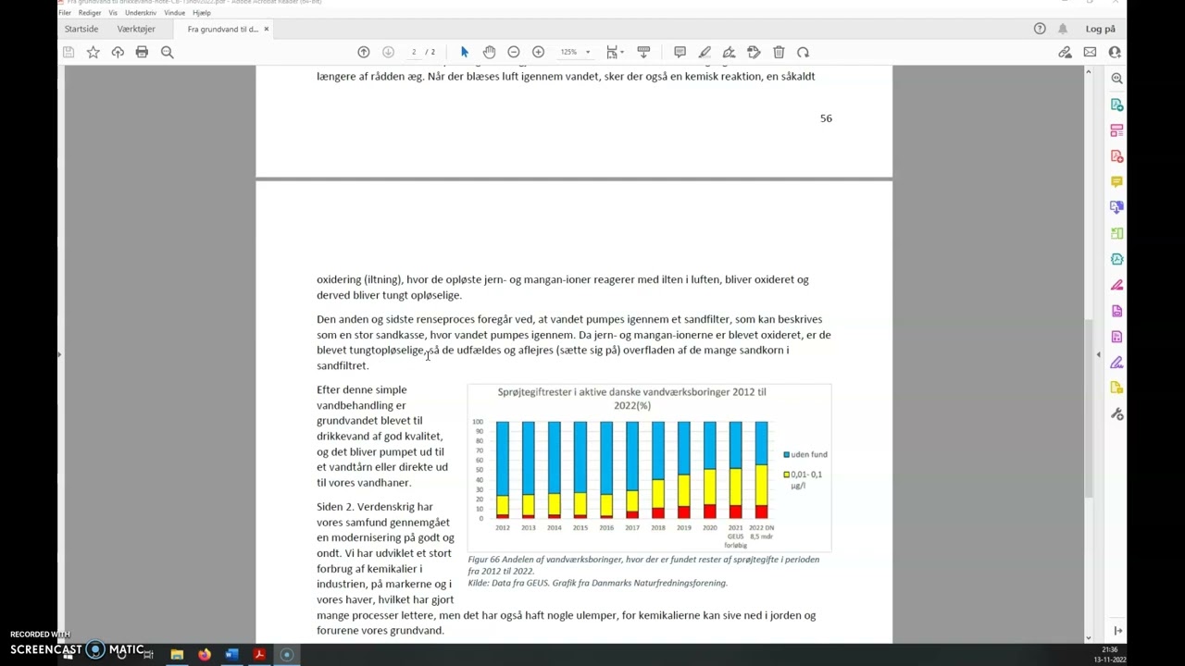Expand the left navigation pane arrow
The image size is (1185, 666).
coord(59,354)
